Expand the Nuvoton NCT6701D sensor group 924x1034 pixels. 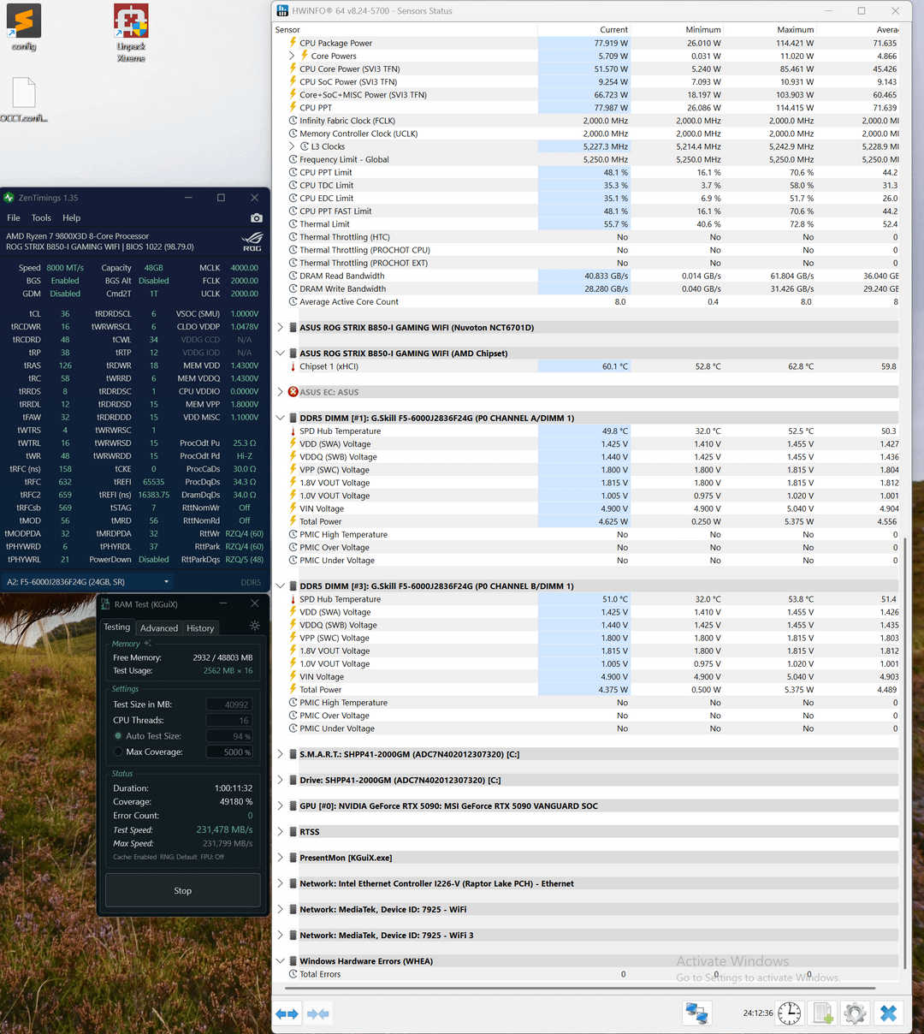coord(281,327)
